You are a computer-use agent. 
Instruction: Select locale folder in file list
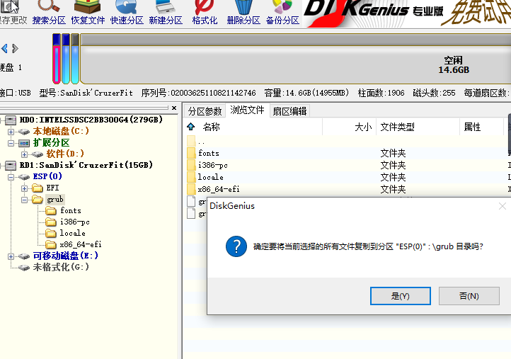pos(210,177)
